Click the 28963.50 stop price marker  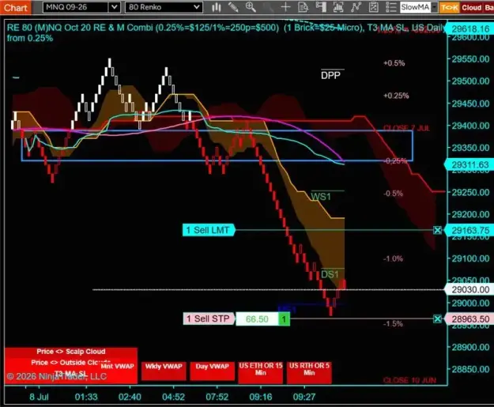tap(469, 319)
